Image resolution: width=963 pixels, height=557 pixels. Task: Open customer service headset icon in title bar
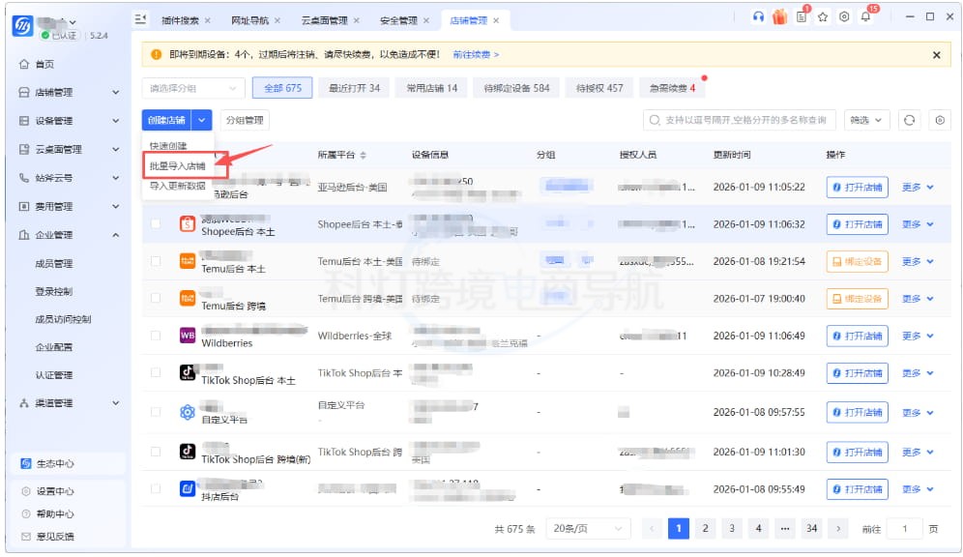coord(758,16)
